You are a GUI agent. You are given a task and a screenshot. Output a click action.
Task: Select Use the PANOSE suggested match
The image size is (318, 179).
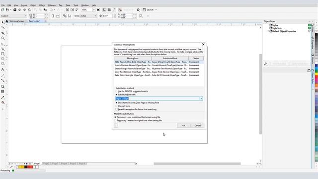pos(116,91)
